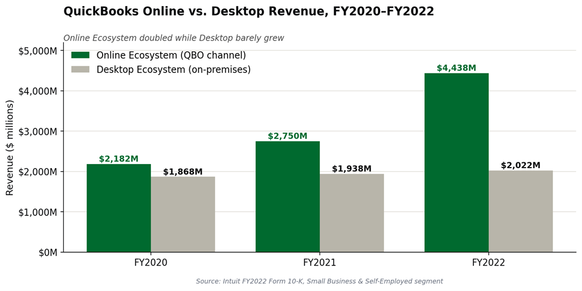Click the '$4,000M' y-axis tick label
This screenshot has width=582, height=291.
(38, 91)
